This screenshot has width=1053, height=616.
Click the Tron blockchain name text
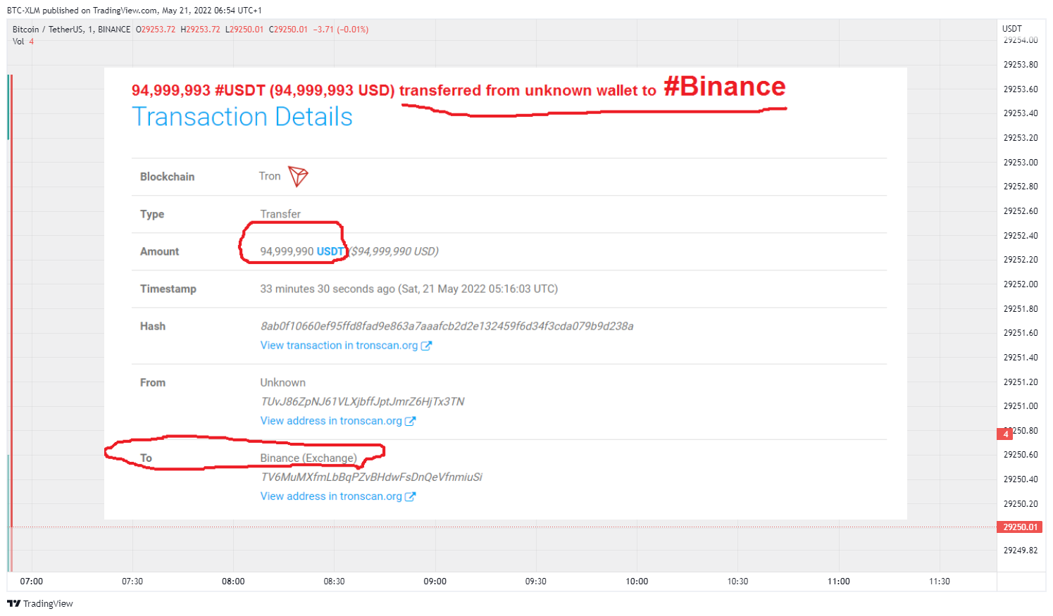(270, 176)
